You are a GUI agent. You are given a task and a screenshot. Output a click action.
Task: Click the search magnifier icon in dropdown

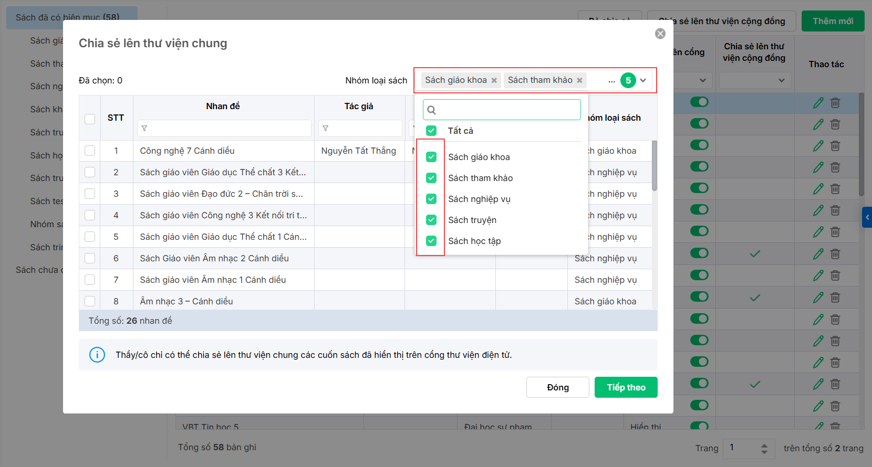(432, 110)
